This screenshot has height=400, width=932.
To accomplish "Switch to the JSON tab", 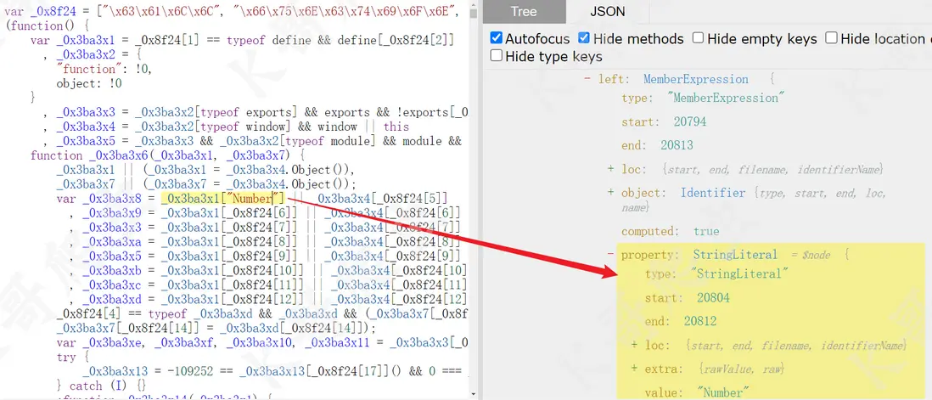I will (608, 11).
